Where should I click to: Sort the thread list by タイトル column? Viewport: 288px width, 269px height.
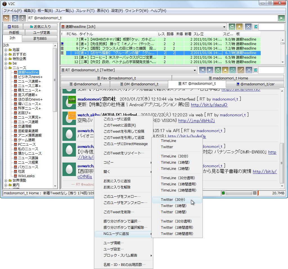(118, 34)
